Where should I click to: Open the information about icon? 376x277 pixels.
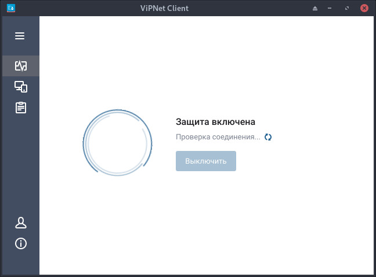21,243
